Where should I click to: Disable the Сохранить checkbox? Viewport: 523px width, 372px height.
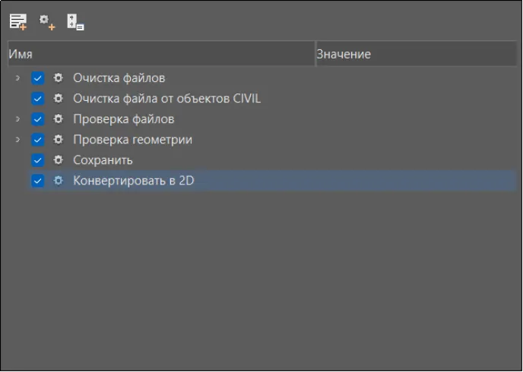click(38, 160)
